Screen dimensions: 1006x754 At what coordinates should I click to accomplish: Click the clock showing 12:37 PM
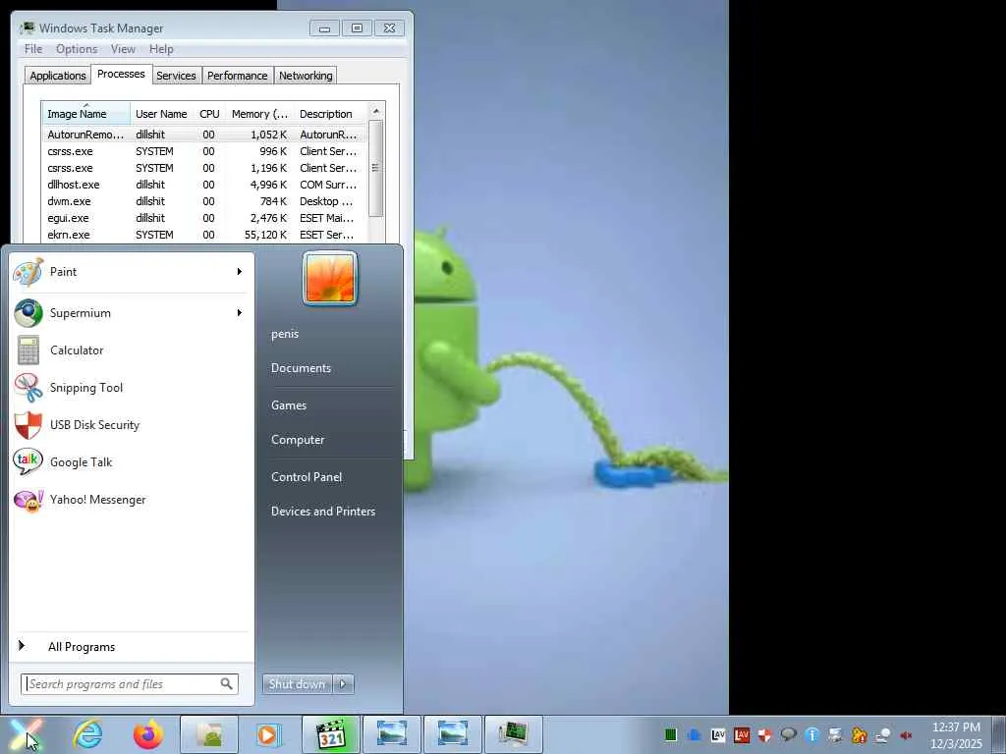point(956,727)
